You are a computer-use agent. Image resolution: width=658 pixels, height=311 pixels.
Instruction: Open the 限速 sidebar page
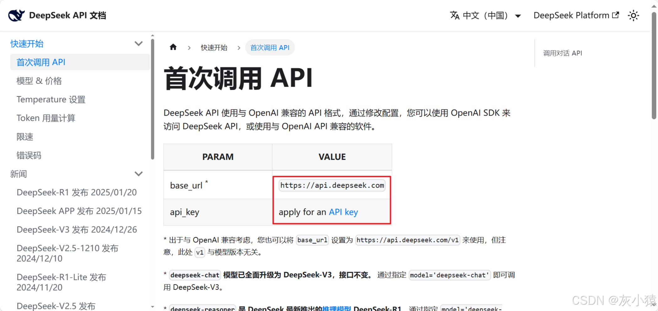25,137
